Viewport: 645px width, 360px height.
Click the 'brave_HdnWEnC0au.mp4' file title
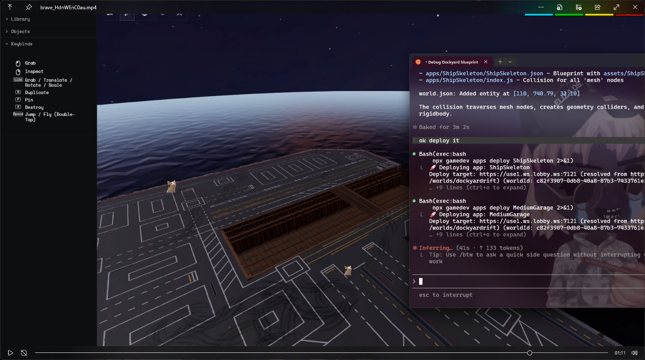[x=68, y=7]
